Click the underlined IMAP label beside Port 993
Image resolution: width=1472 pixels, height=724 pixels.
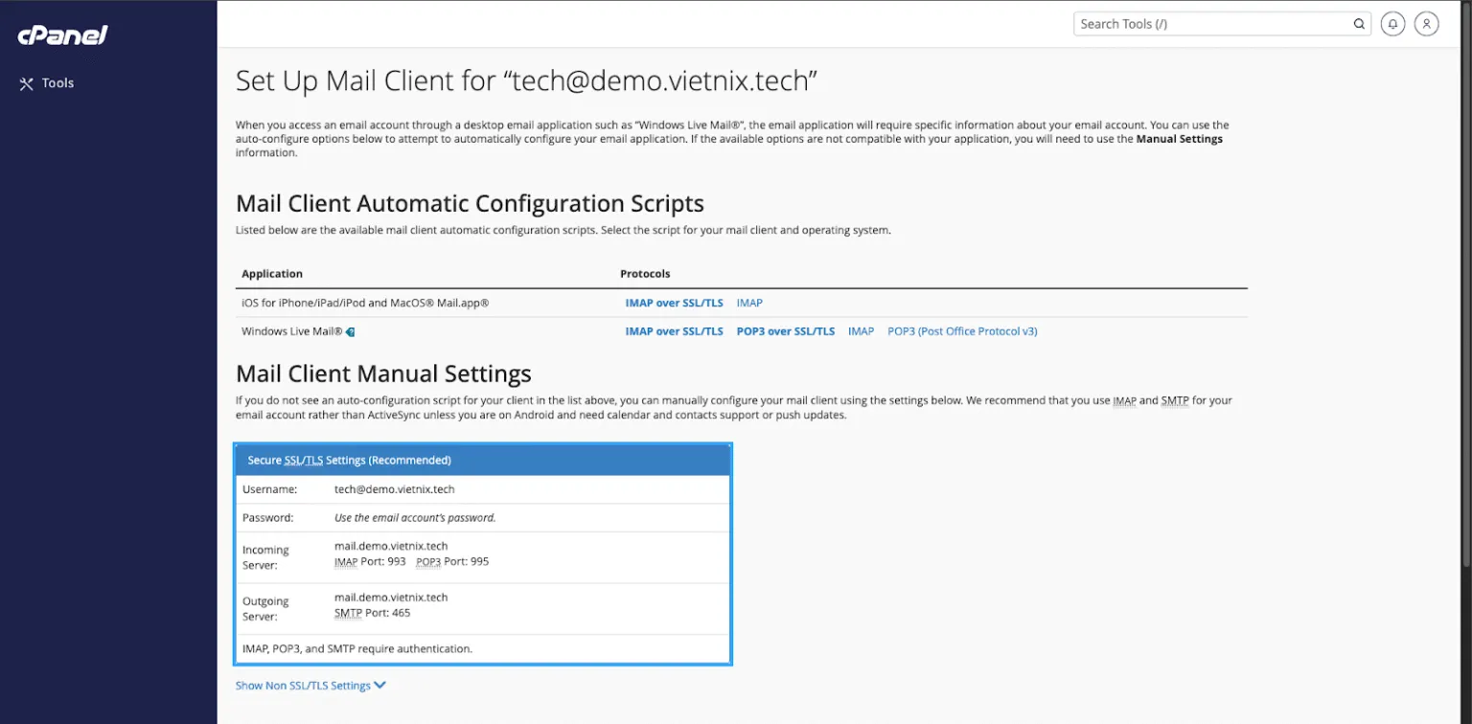pyautogui.click(x=346, y=561)
